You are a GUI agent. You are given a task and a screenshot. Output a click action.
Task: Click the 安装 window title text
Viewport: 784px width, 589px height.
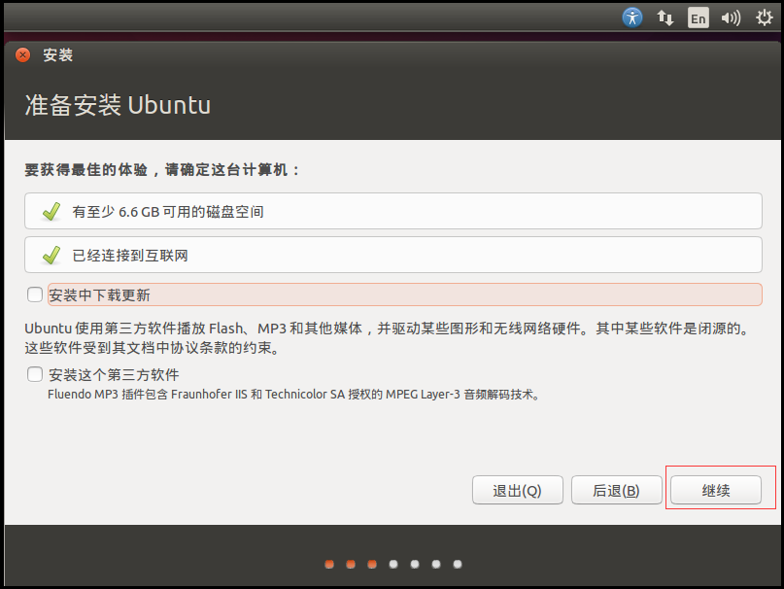tap(58, 55)
